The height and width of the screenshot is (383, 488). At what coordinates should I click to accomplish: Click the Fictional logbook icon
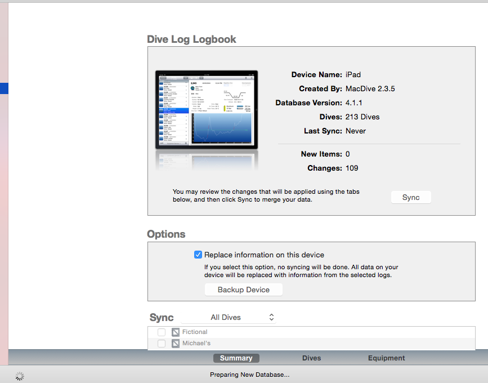pos(175,332)
